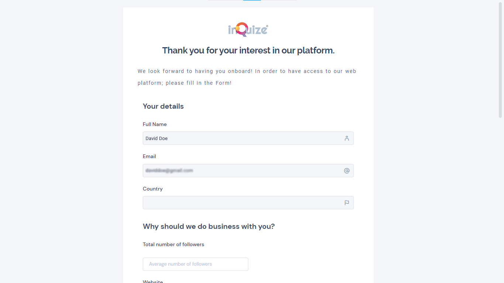The height and width of the screenshot is (283, 504).
Task: Focus the Average number of followers input
Action: tap(195, 264)
